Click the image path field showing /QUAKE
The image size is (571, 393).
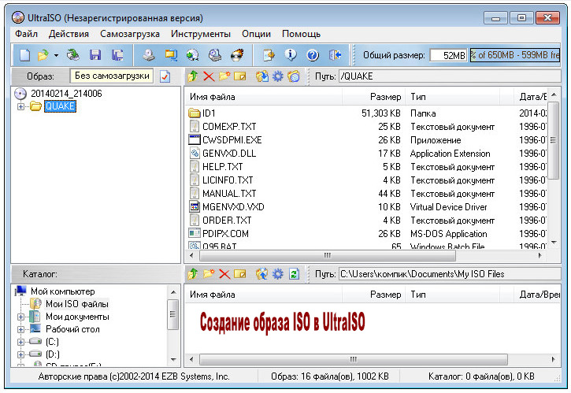pos(450,76)
